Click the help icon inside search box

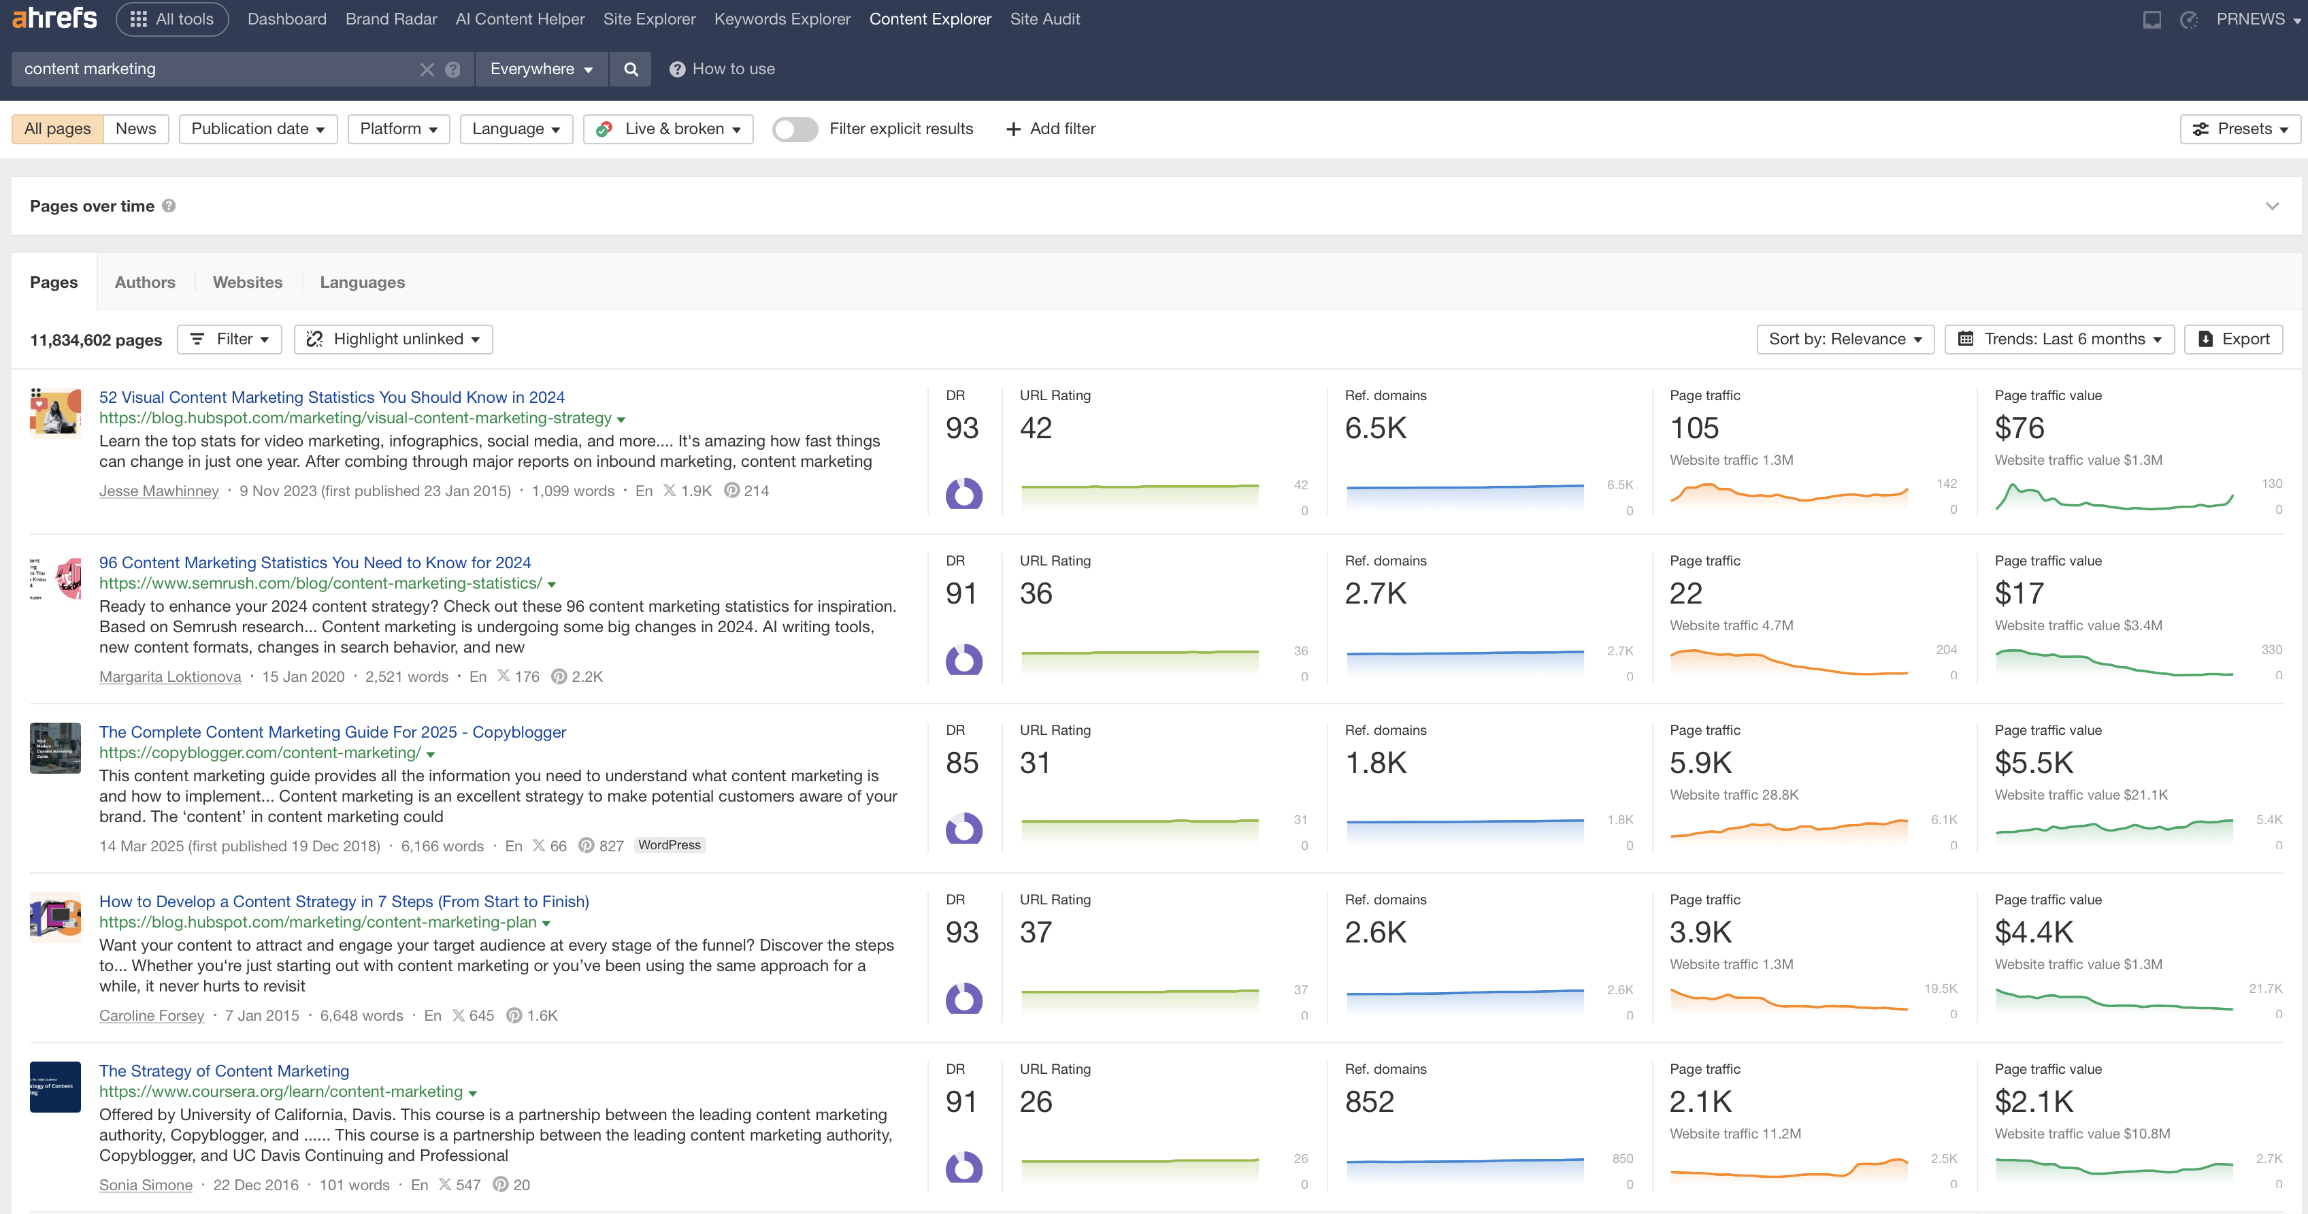[x=452, y=69]
